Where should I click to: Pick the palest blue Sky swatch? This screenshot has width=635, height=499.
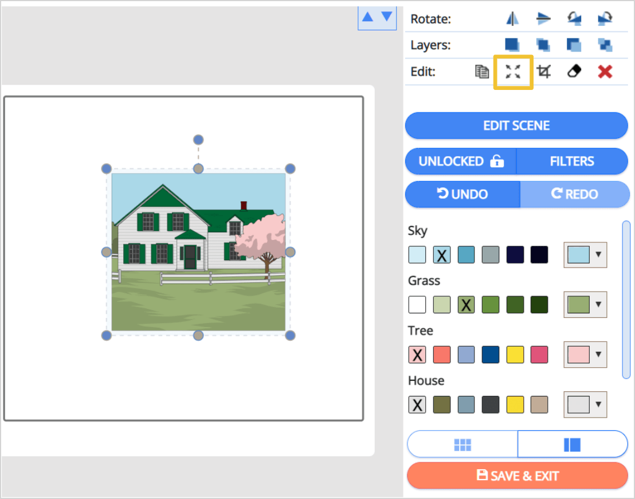pos(417,254)
